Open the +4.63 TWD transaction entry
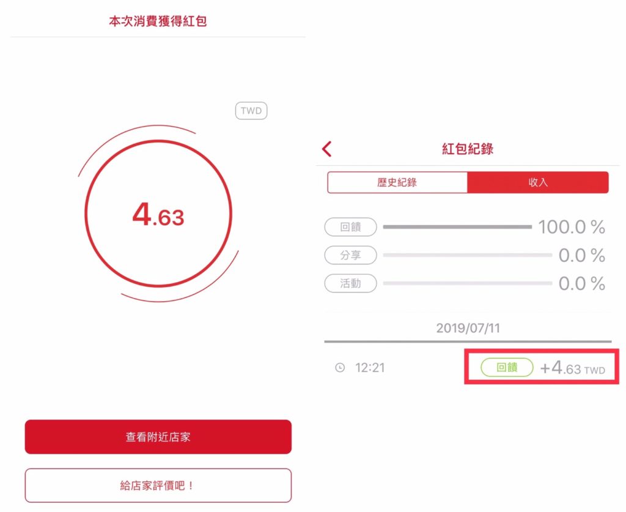Viewport: 626px width, 512px height. tap(572, 368)
